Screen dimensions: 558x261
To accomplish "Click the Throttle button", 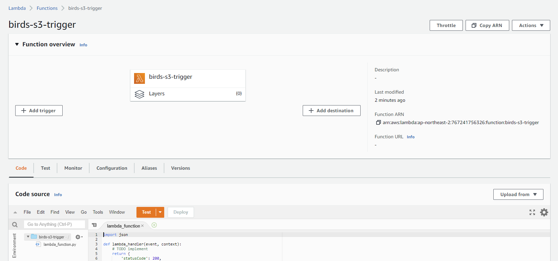I will tap(446, 25).
